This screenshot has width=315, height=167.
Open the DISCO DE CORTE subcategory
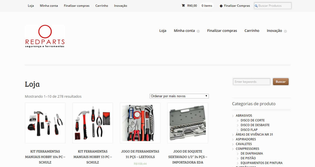(x=253, y=120)
